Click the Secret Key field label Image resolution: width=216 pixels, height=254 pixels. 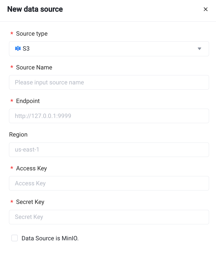tap(30, 202)
